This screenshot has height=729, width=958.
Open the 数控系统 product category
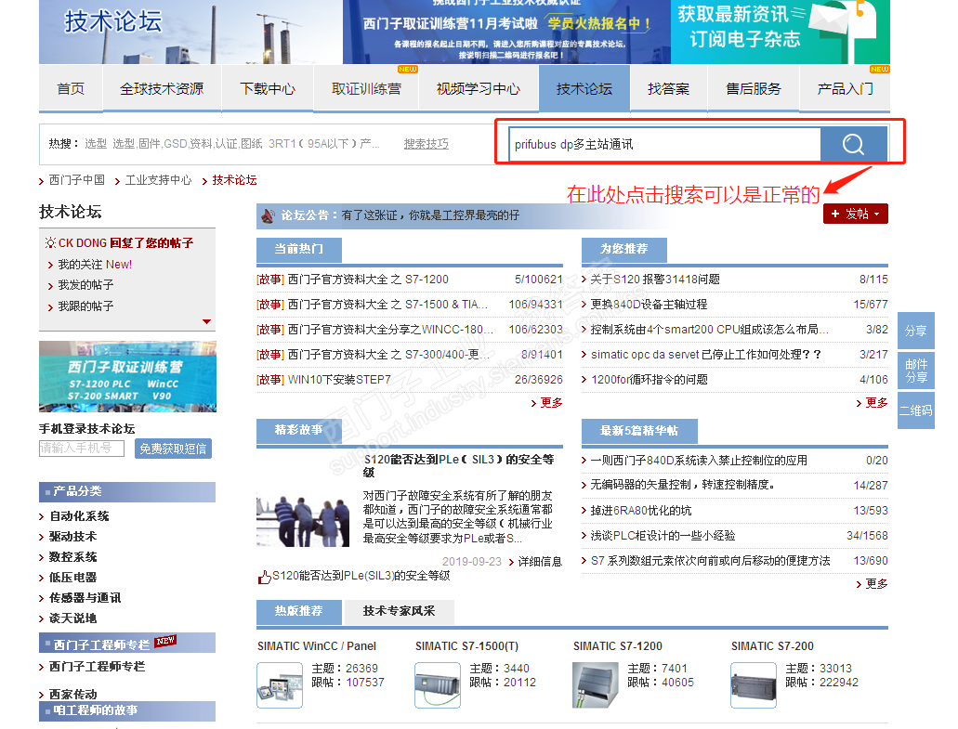(x=73, y=557)
